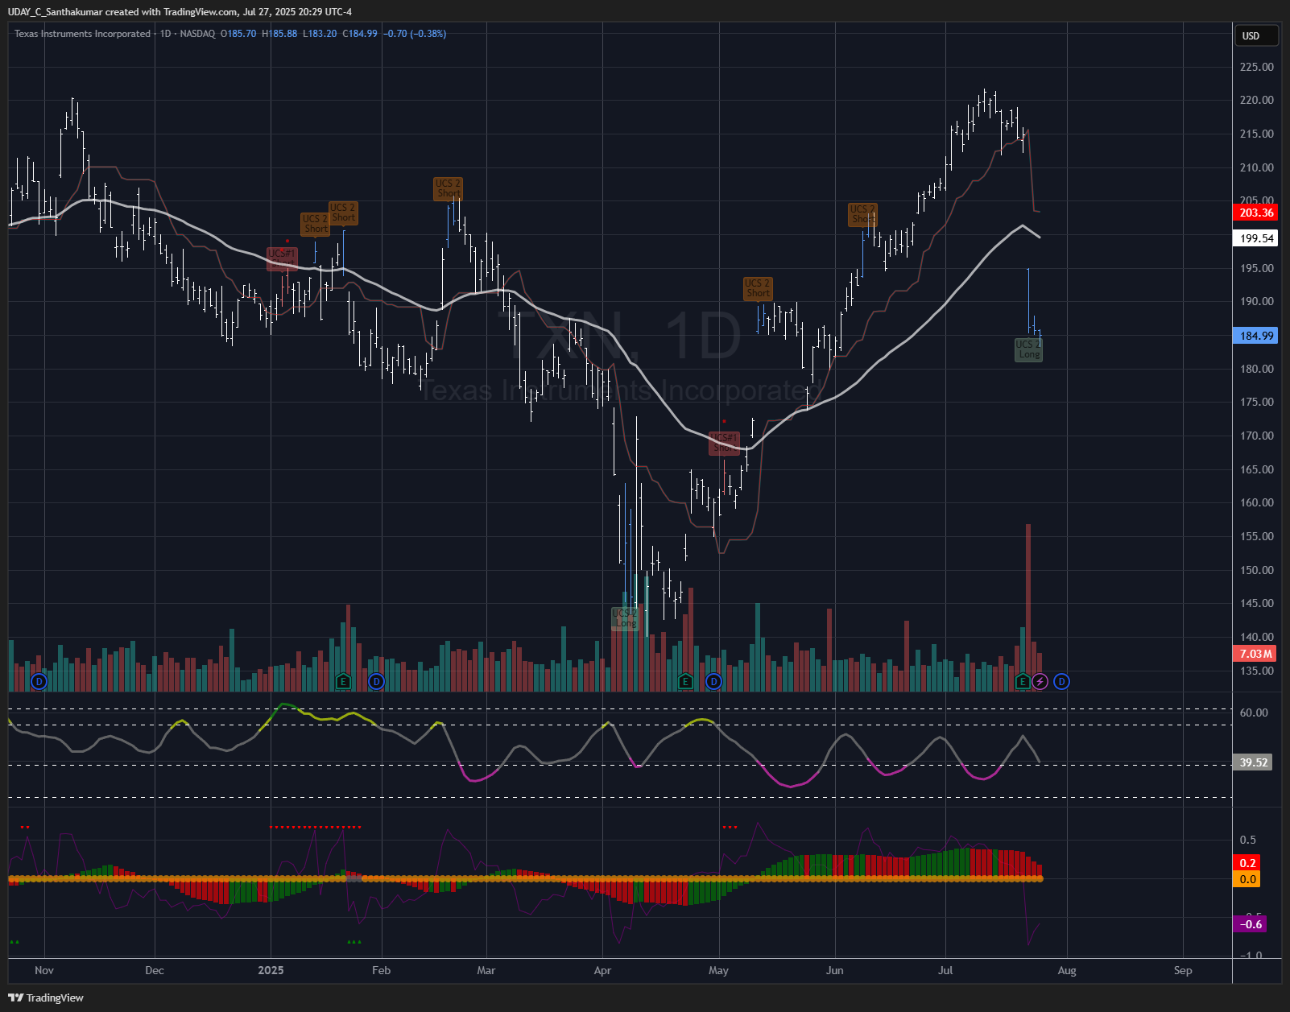The image size is (1290, 1012).
Task: Click the Dec label on time axis
Action: 155,970
